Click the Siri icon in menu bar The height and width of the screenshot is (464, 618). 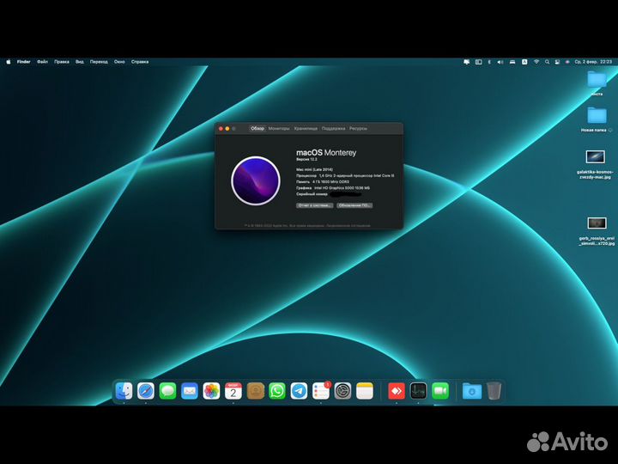click(567, 62)
